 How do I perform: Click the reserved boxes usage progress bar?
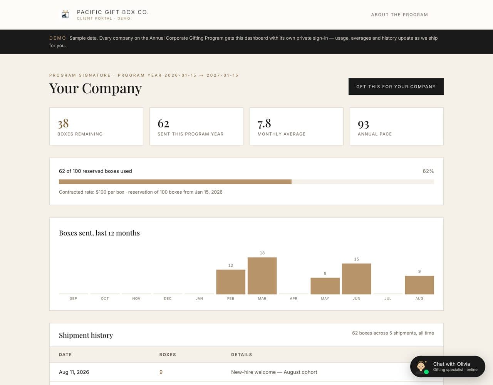tap(246, 182)
